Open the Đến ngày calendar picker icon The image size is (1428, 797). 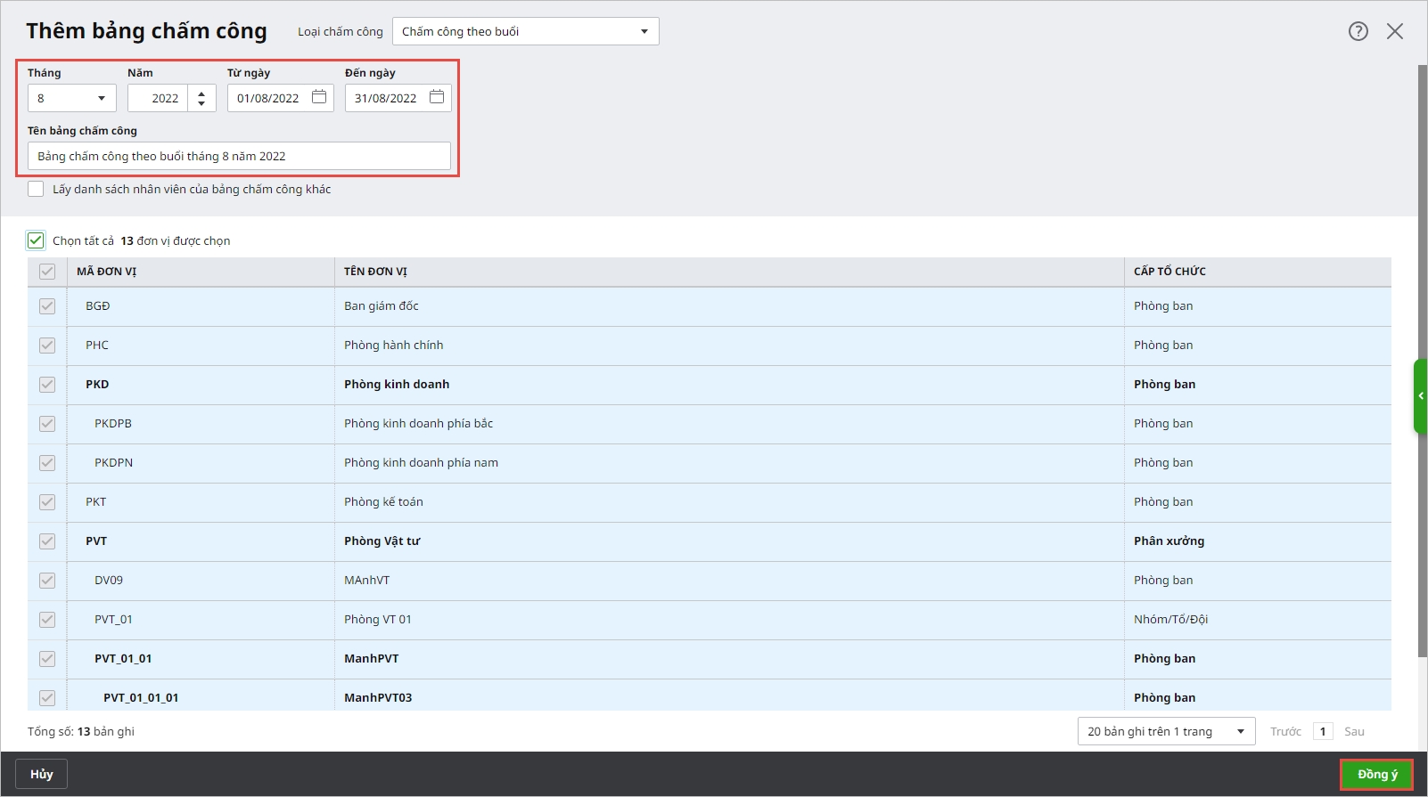[437, 97]
